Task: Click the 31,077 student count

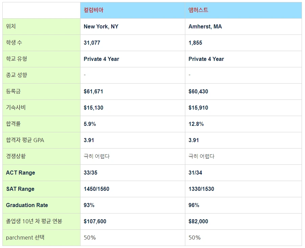Action: [92, 43]
